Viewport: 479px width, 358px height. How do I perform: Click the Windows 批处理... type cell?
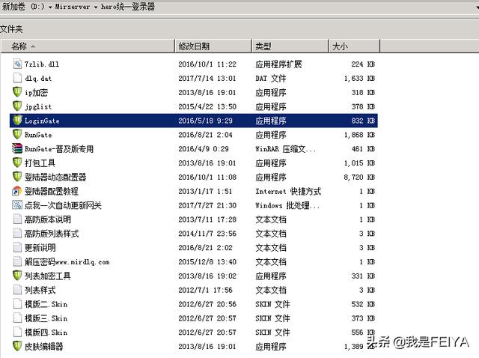287,205
